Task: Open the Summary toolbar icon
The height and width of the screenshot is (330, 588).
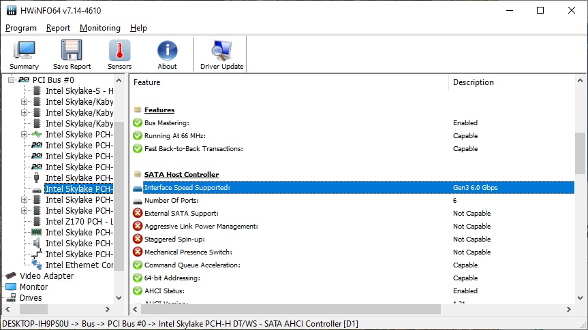Action: (24, 55)
